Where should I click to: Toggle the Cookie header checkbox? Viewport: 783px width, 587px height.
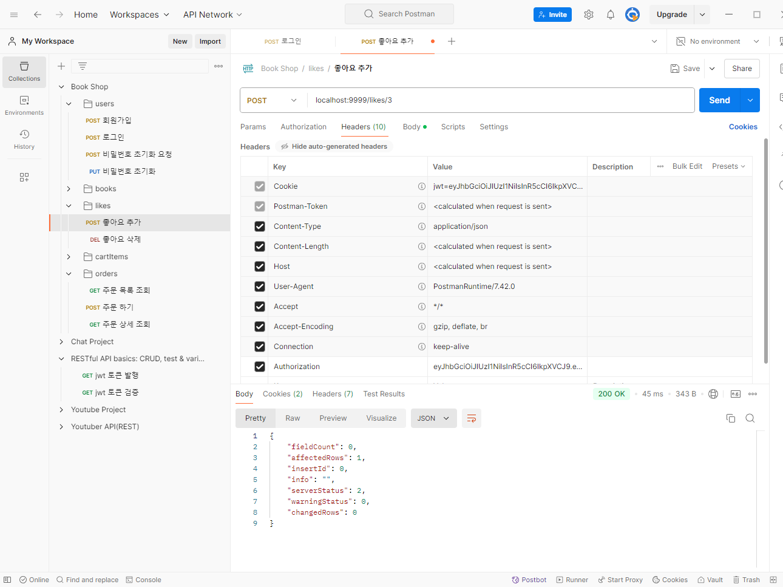(260, 186)
